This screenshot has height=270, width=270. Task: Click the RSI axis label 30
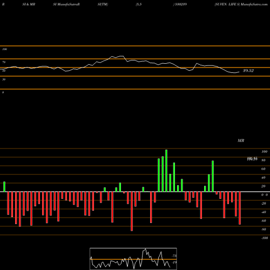point(4,79)
